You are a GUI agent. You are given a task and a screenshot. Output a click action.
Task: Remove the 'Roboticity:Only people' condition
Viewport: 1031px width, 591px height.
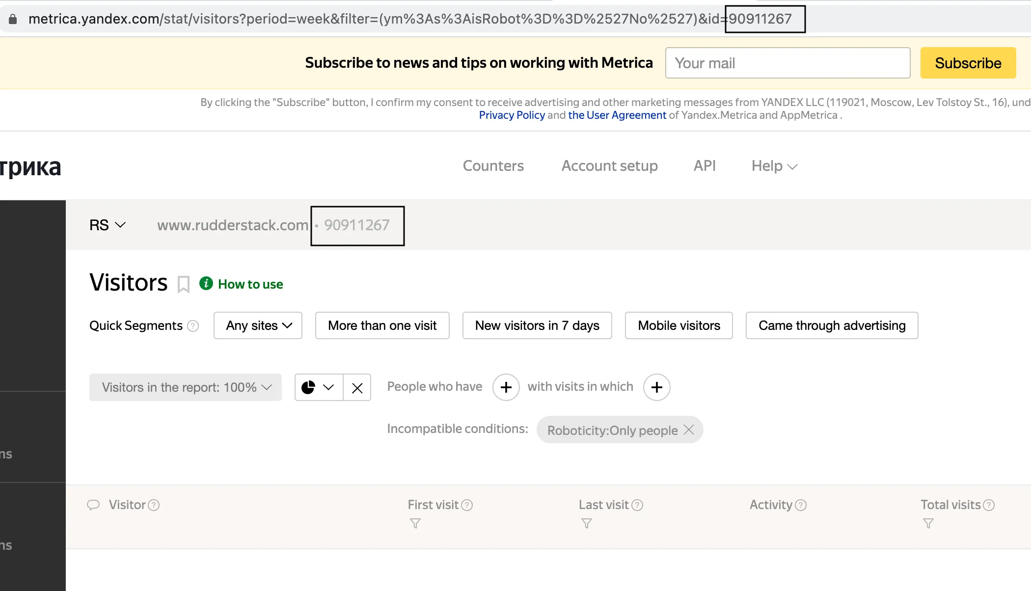(x=689, y=430)
